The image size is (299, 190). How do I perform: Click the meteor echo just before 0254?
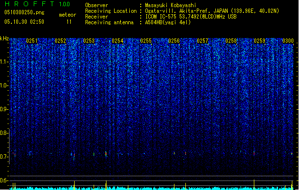[106, 154]
